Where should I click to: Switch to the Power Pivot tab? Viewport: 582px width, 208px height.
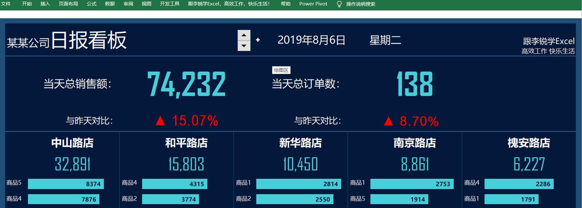pos(313,4)
